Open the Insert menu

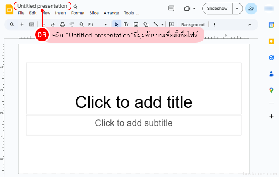[61, 13]
